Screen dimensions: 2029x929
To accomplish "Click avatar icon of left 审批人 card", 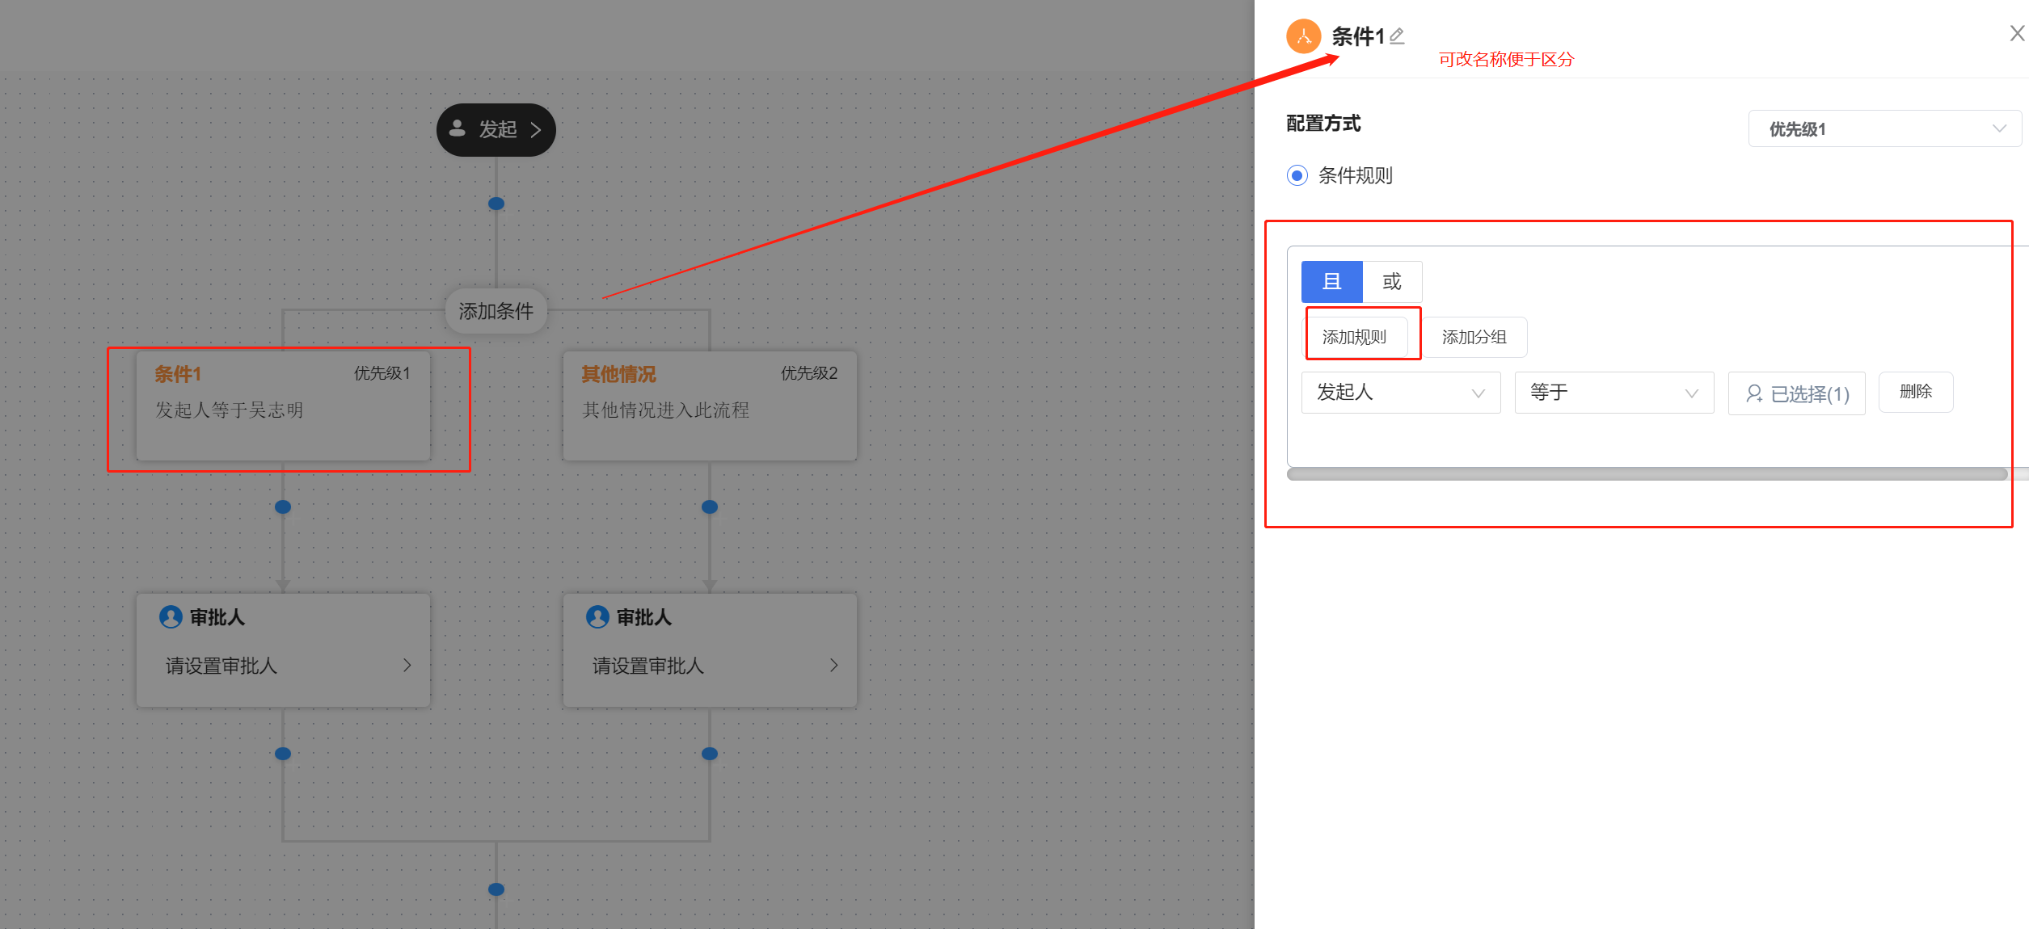I will 171,617.
